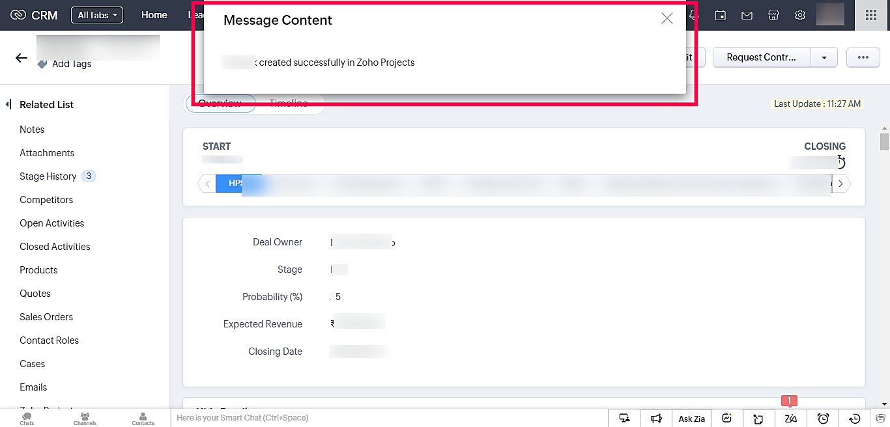
Task: Click the Last Update 11:27 AM label
Action: 817,103
